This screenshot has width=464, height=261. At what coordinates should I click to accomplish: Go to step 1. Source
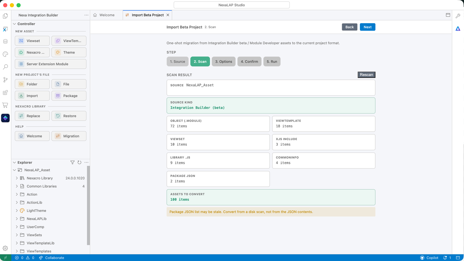point(177,61)
